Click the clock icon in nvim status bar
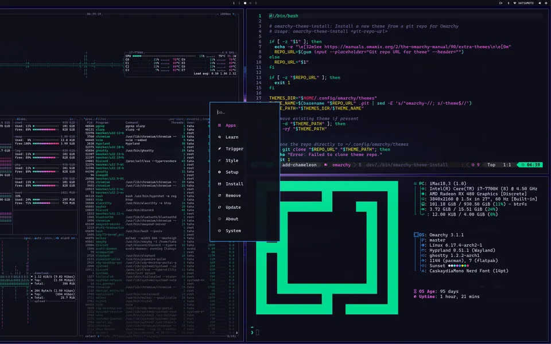This screenshot has width=551, height=344. pyautogui.click(x=523, y=165)
